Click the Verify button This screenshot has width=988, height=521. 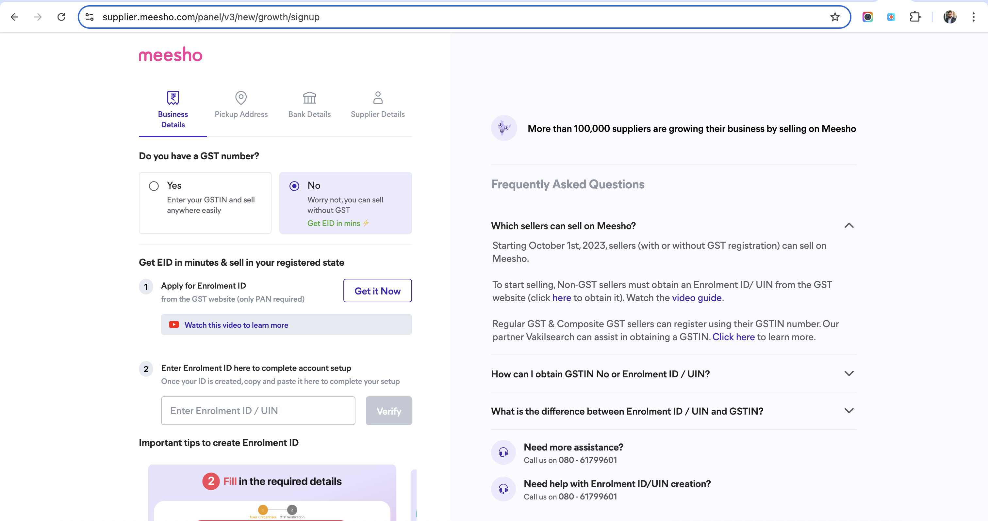(x=388, y=411)
